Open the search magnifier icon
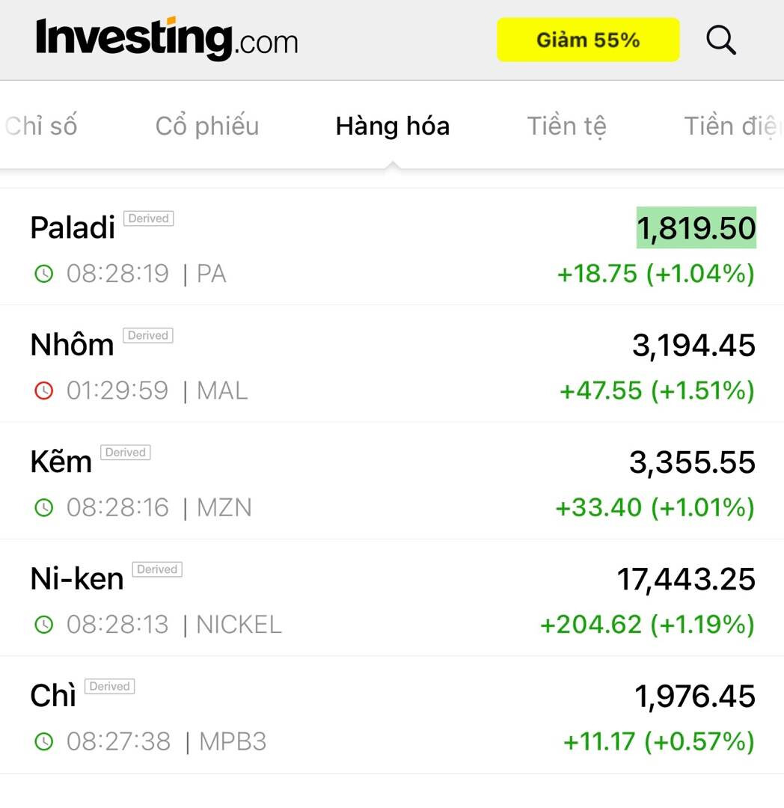This screenshot has width=784, height=808. point(720,40)
